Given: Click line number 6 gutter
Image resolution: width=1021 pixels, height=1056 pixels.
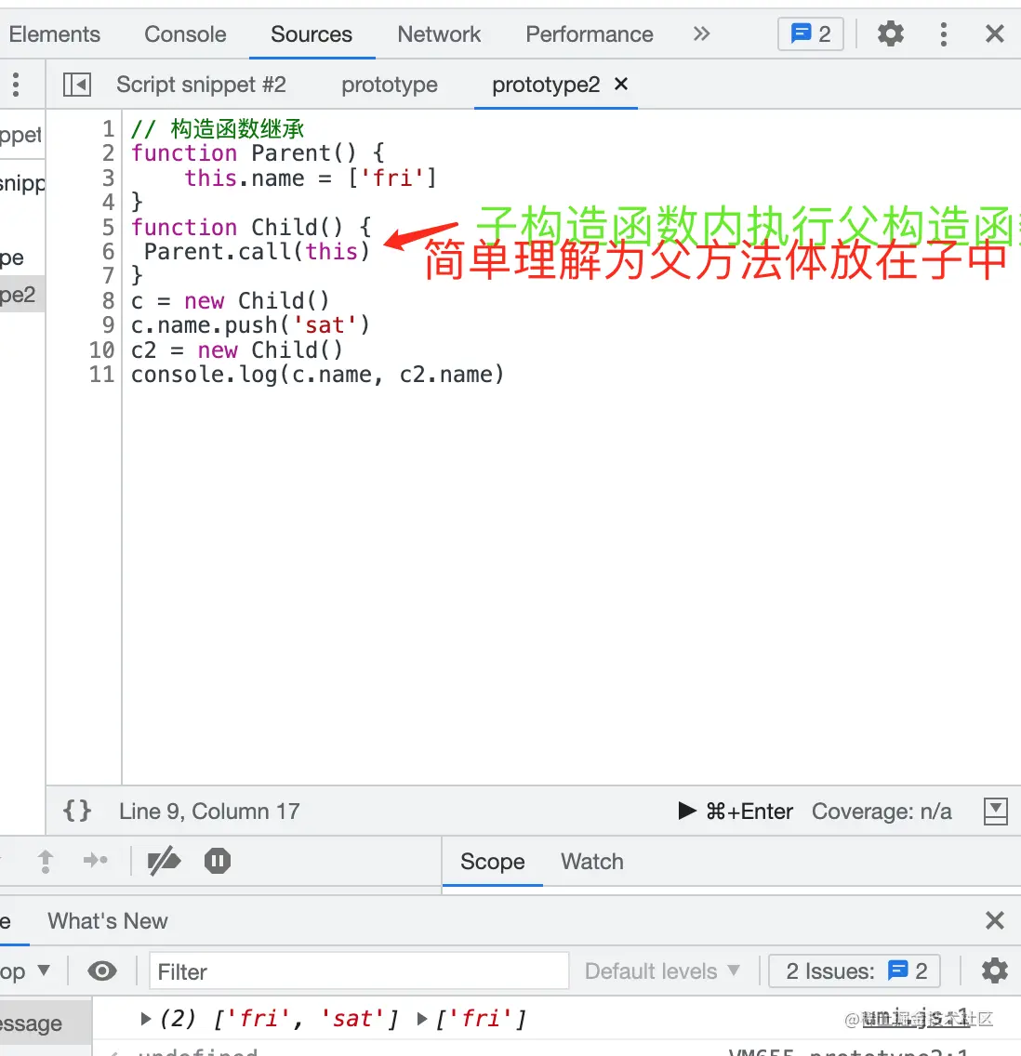Looking at the screenshot, I should [108, 252].
